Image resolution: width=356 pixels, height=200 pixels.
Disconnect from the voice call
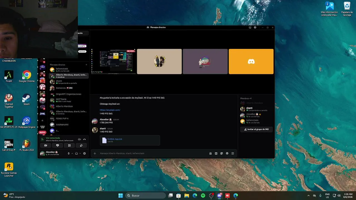(84, 139)
